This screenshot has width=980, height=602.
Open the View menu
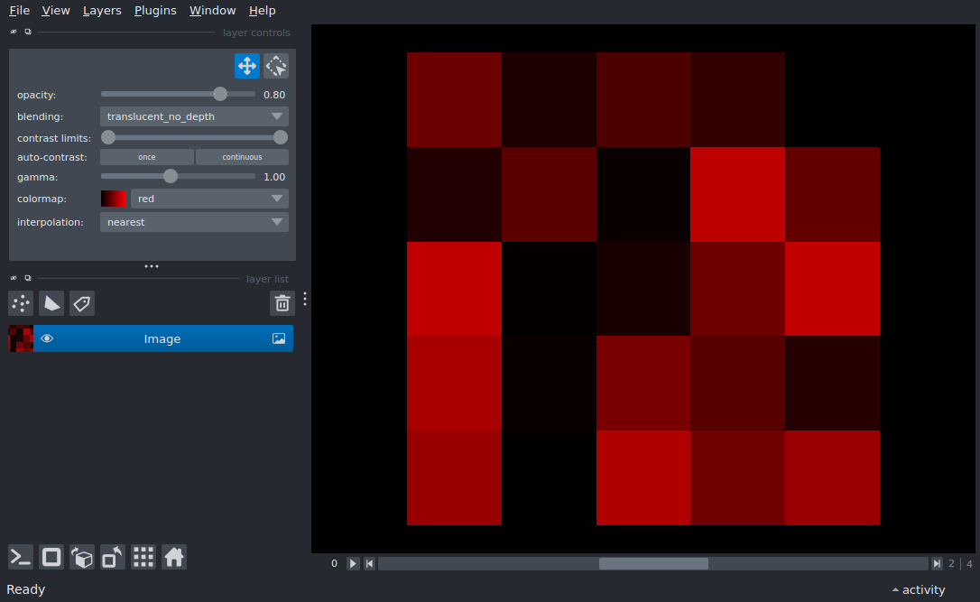coord(56,11)
